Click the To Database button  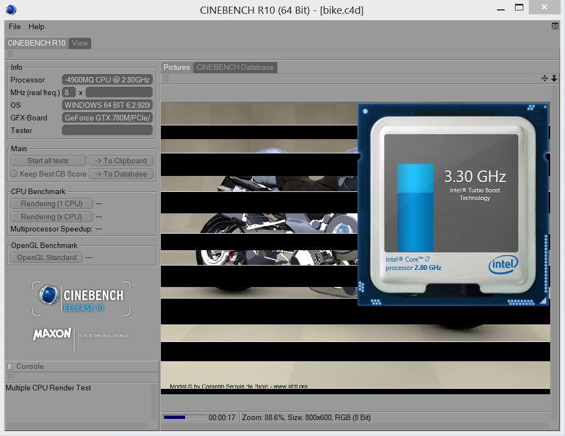(x=121, y=174)
